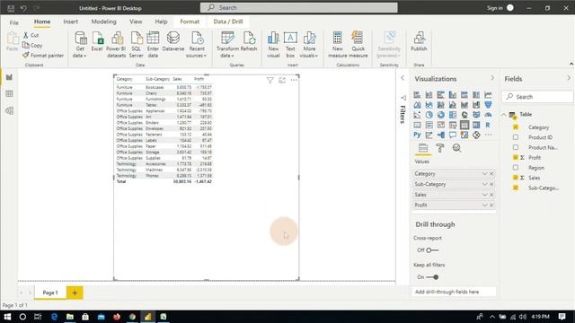The height and width of the screenshot is (323, 575).
Task: Get more visuals via ellipsis
Action: click(x=488, y=135)
